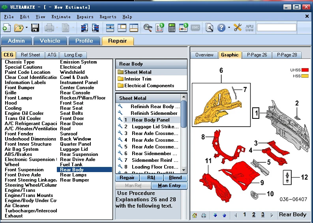
Task: Click the blue up arrow in graphic toolbar
Action: (x=224, y=215)
